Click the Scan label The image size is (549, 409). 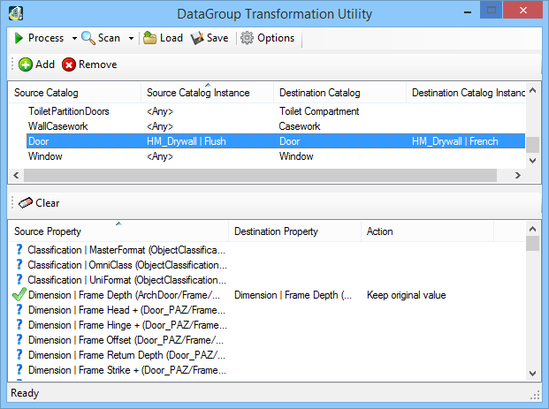coord(109,38)
